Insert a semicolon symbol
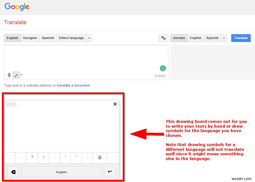255x182 pixels. pyautogui.click(x=87, y=158)
